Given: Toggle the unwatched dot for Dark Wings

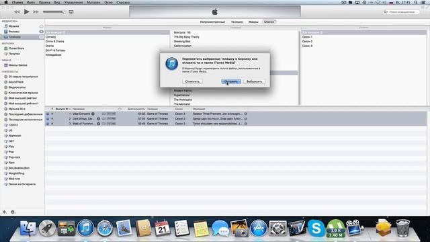Looking at the screenshot, I should (x=48, y=119).
